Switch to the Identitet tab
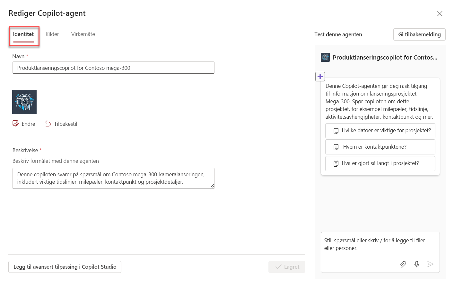Viewport: 454px width, 287px height. pyautogui.click(x=23, y=34)
